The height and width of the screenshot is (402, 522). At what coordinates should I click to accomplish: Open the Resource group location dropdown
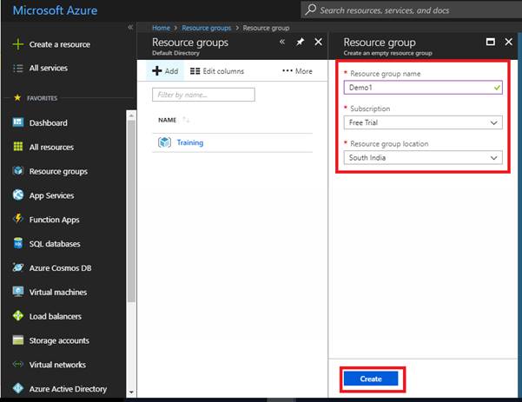pos(423,157)
